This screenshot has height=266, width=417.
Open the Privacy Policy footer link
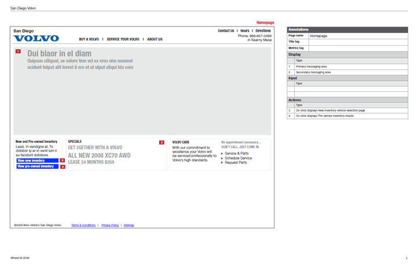(110, 226)
